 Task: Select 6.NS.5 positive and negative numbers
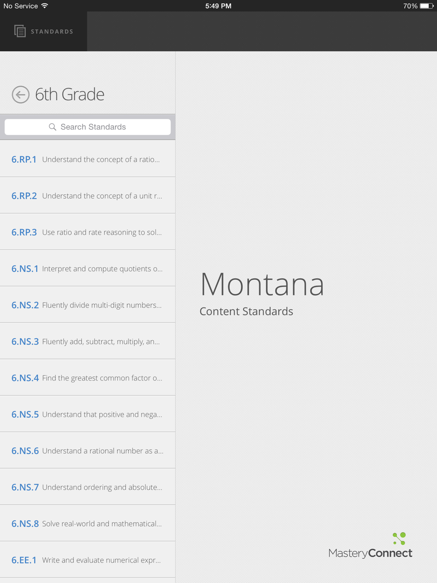(x=87, y=414)
